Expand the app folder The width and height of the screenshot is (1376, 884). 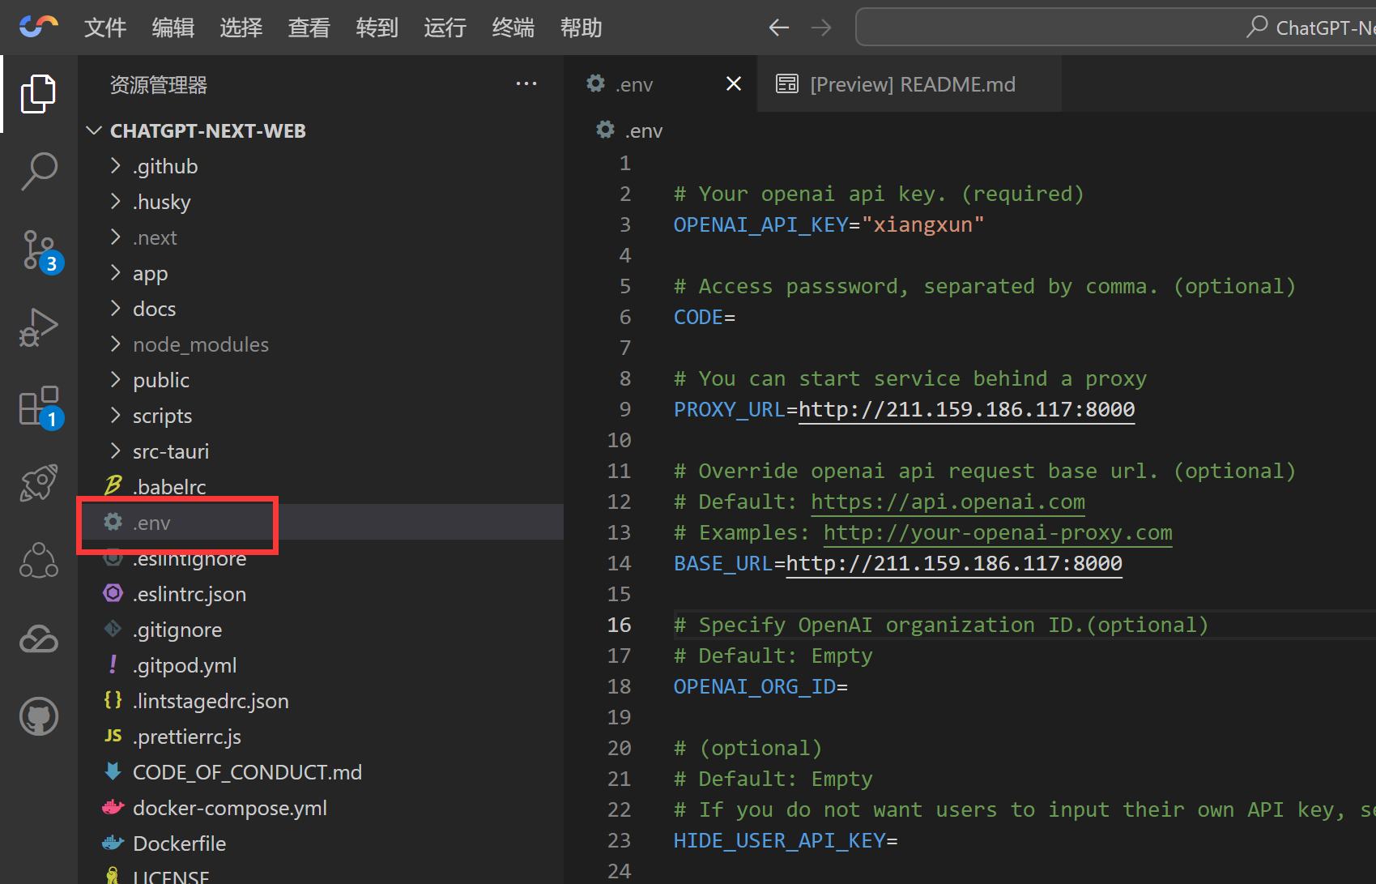pos(116,273)
